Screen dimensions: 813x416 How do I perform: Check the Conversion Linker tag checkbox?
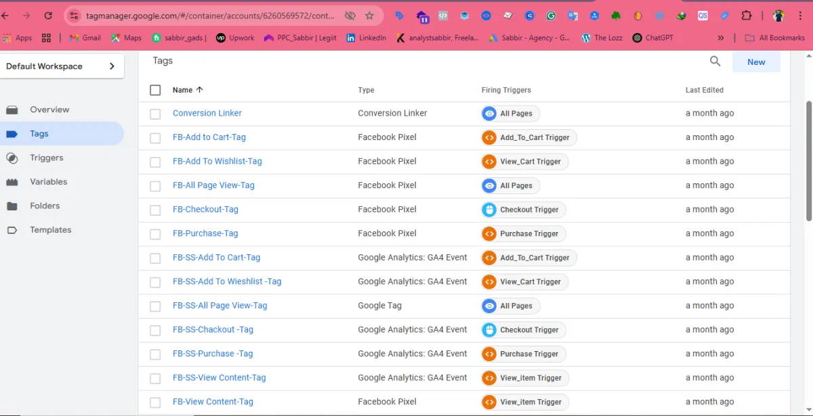(x=155, y=114)
